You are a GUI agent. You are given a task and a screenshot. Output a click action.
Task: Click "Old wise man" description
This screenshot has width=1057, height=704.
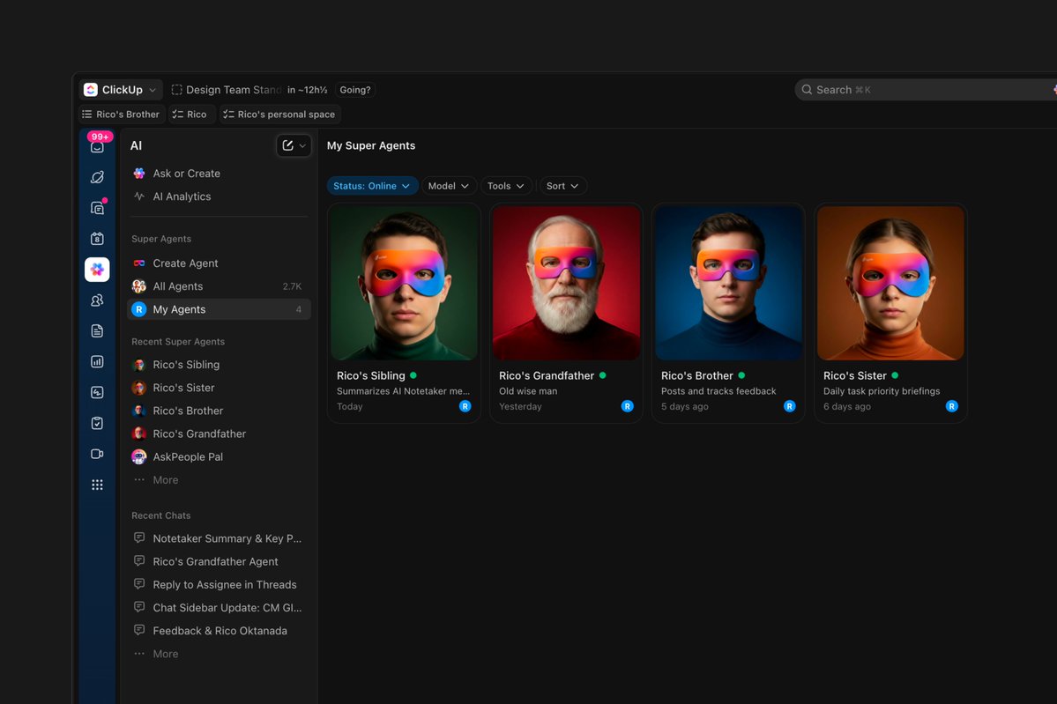(528, 390)
